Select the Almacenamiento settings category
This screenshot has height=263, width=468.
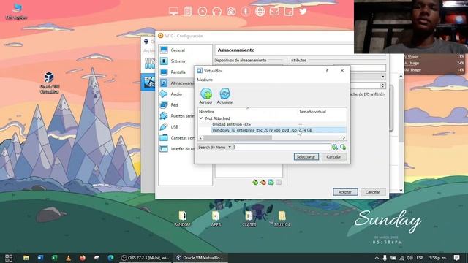[177, 83]
